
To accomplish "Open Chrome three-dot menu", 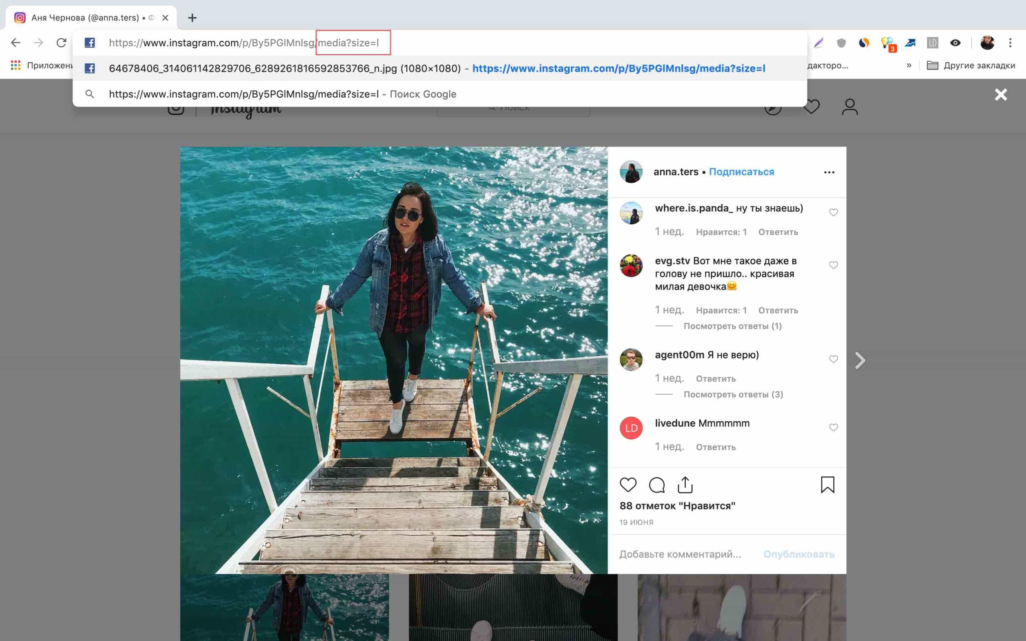I will point(1010,43).
